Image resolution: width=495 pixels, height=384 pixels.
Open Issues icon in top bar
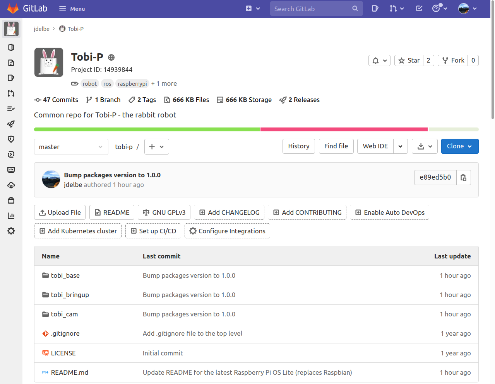pos(375,8)
